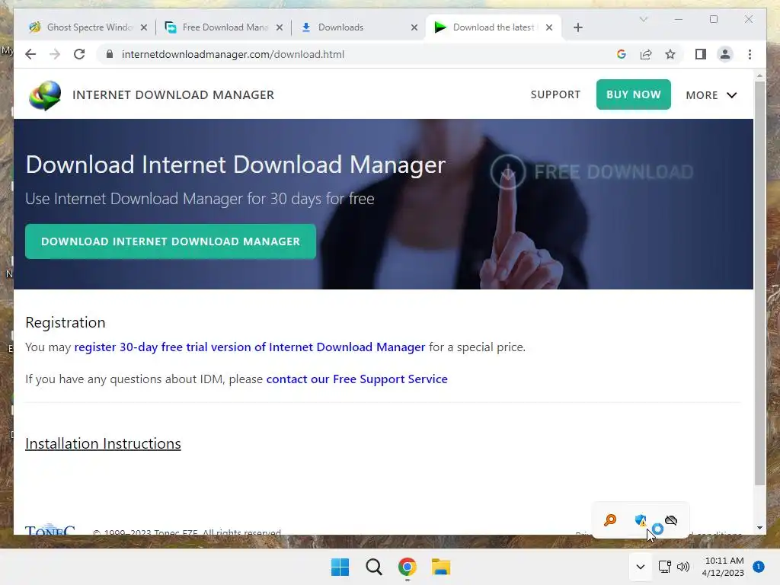Open the network status tray icon
780x585 pixels.
[664, 567]
